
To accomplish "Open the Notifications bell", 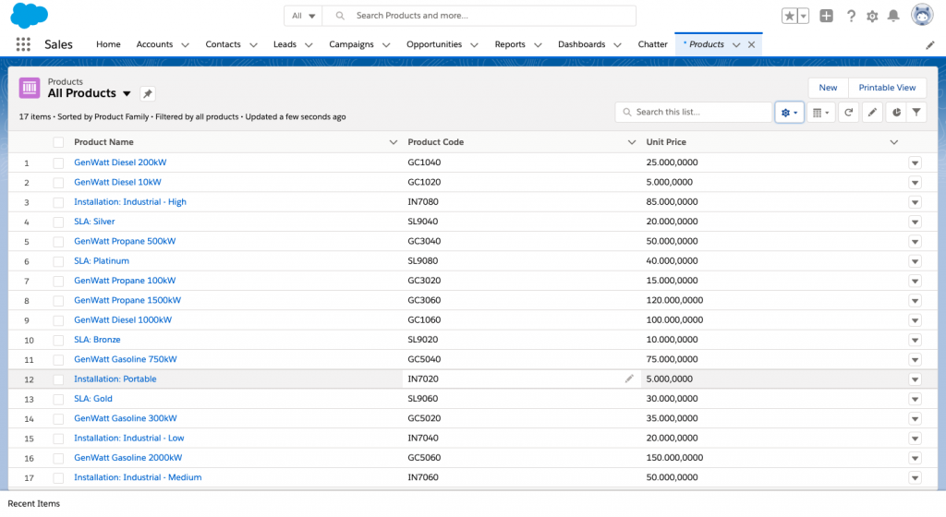I will [x=893, y=17].
